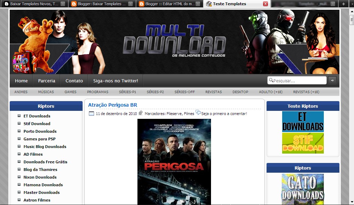Open the REVISTAS (+18) category

306,92
